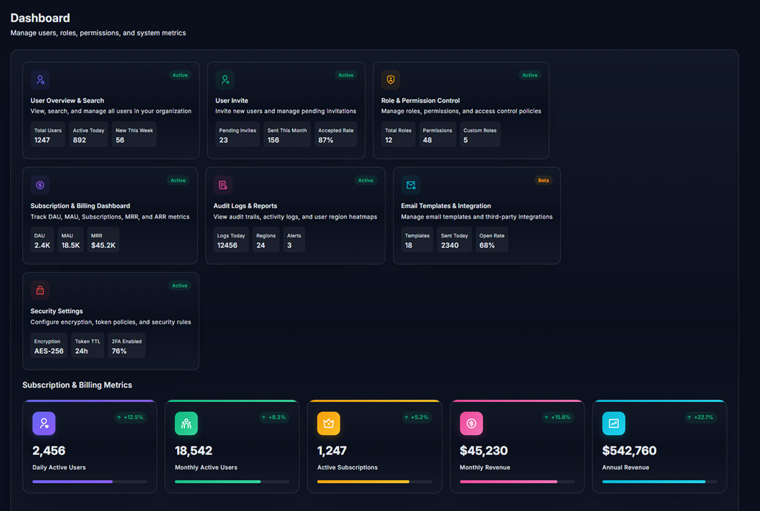Image resolution: width=760 pixels, height=511 pixels.
Task: Select the Pending Invites stat chip
Action: pos(237,134)
